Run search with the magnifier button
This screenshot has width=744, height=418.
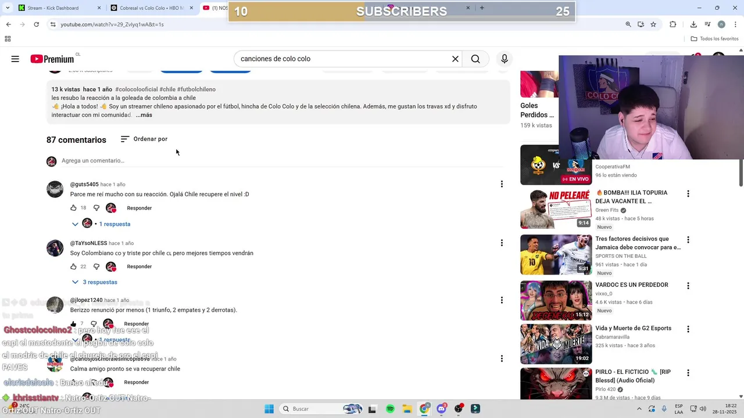coord(475,59)
